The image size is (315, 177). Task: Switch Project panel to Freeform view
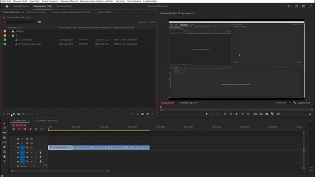(x=19, y=114)
